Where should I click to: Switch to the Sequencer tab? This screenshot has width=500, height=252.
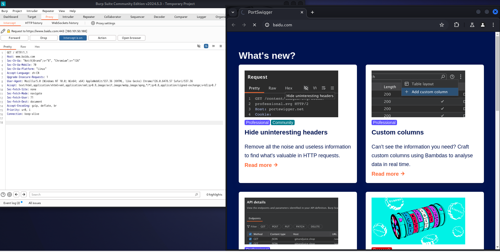tap(138, 17)
